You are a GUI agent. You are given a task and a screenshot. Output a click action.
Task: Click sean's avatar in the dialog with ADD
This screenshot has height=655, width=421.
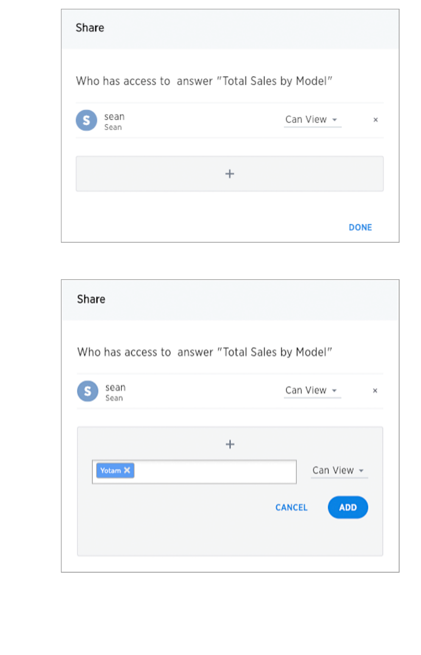point(88,391)
